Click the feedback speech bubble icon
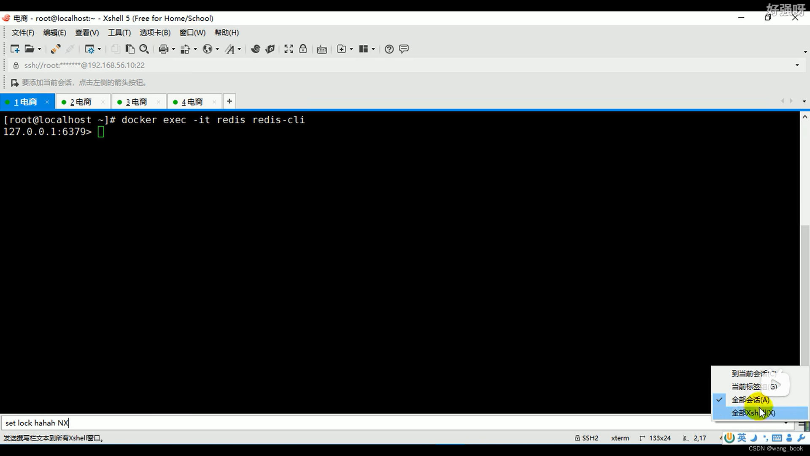 (x=404, y=49)
